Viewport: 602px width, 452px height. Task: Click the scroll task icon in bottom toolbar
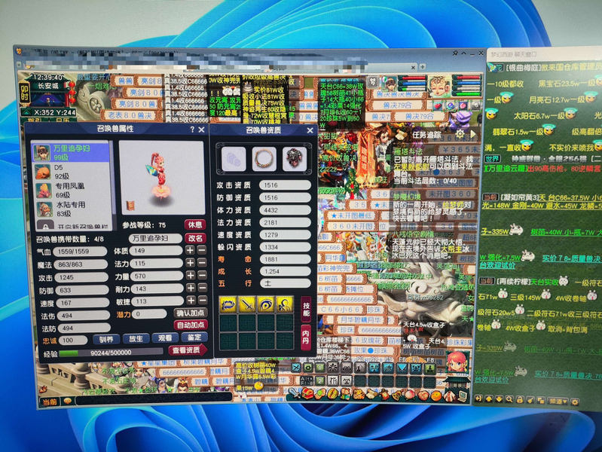[372, 395]
